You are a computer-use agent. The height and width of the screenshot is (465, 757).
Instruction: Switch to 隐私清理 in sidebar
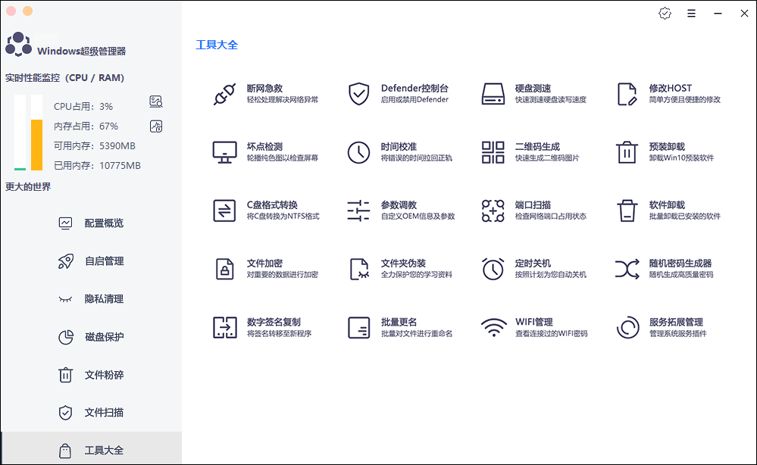click(x=91, y=299)
